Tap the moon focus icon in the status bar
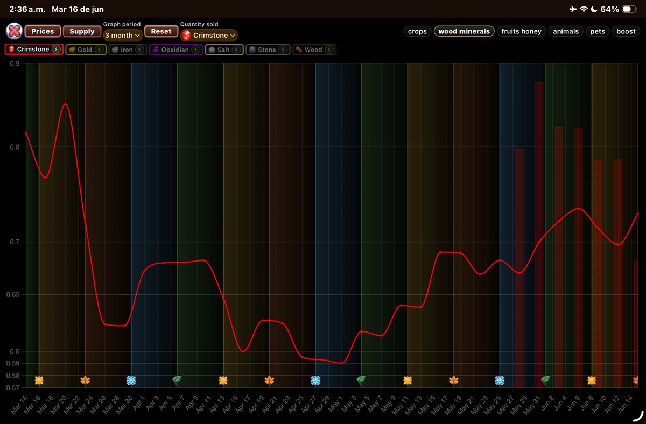 [593, 9]
